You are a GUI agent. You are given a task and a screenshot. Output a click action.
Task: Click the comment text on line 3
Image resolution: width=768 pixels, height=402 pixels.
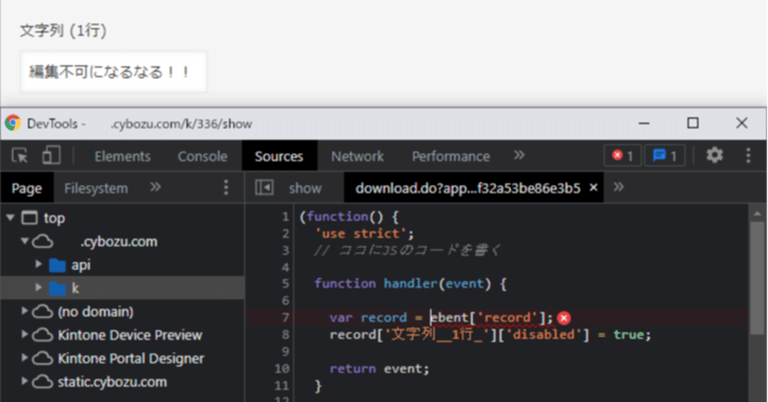point(407,250)
